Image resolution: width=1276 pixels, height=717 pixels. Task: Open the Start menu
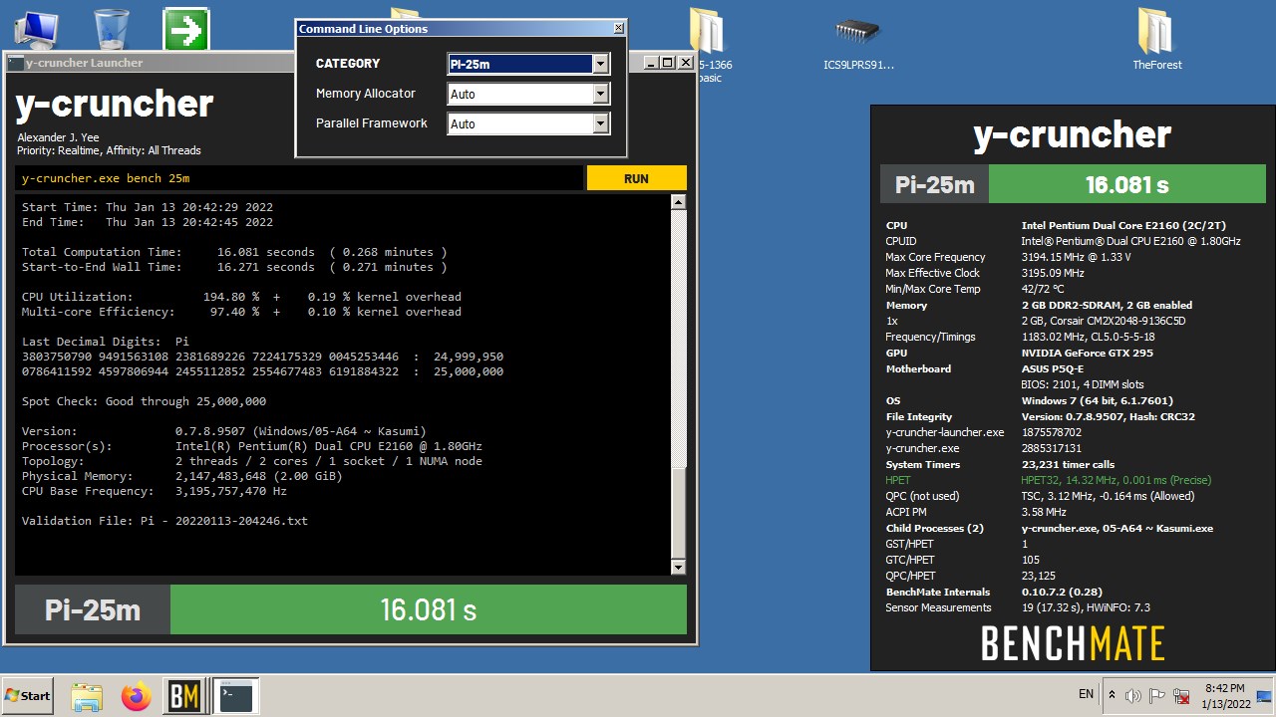(28, 696)
